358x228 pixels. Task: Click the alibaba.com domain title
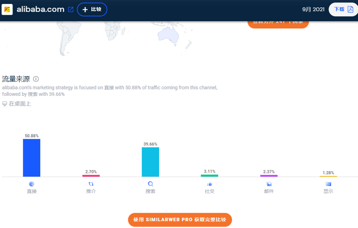tap(40, 9)
